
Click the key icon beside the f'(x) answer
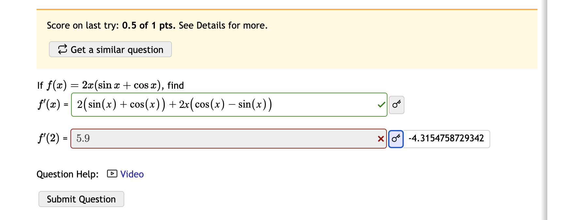(x=396, y=105)
